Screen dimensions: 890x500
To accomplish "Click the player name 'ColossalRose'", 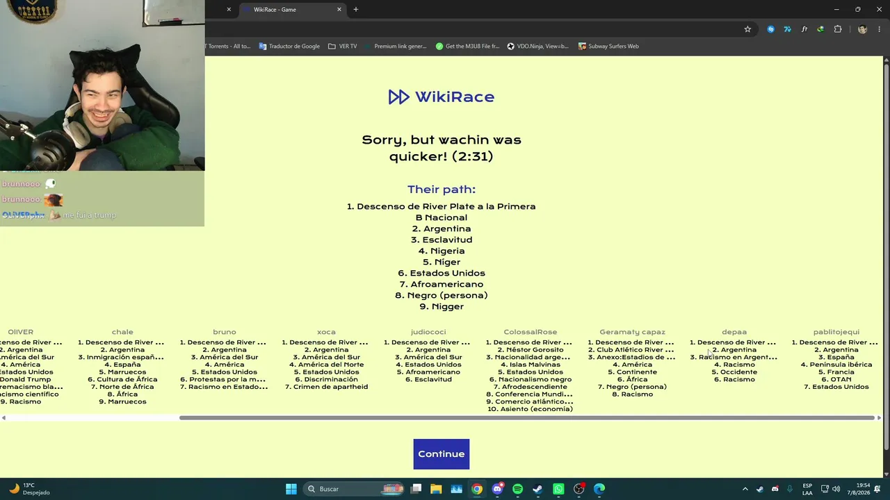I will (x=531, y=332).
